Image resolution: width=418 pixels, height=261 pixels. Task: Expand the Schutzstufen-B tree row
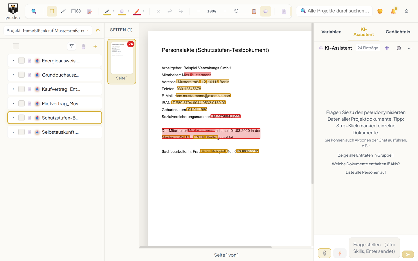click(x=13, y=118)
